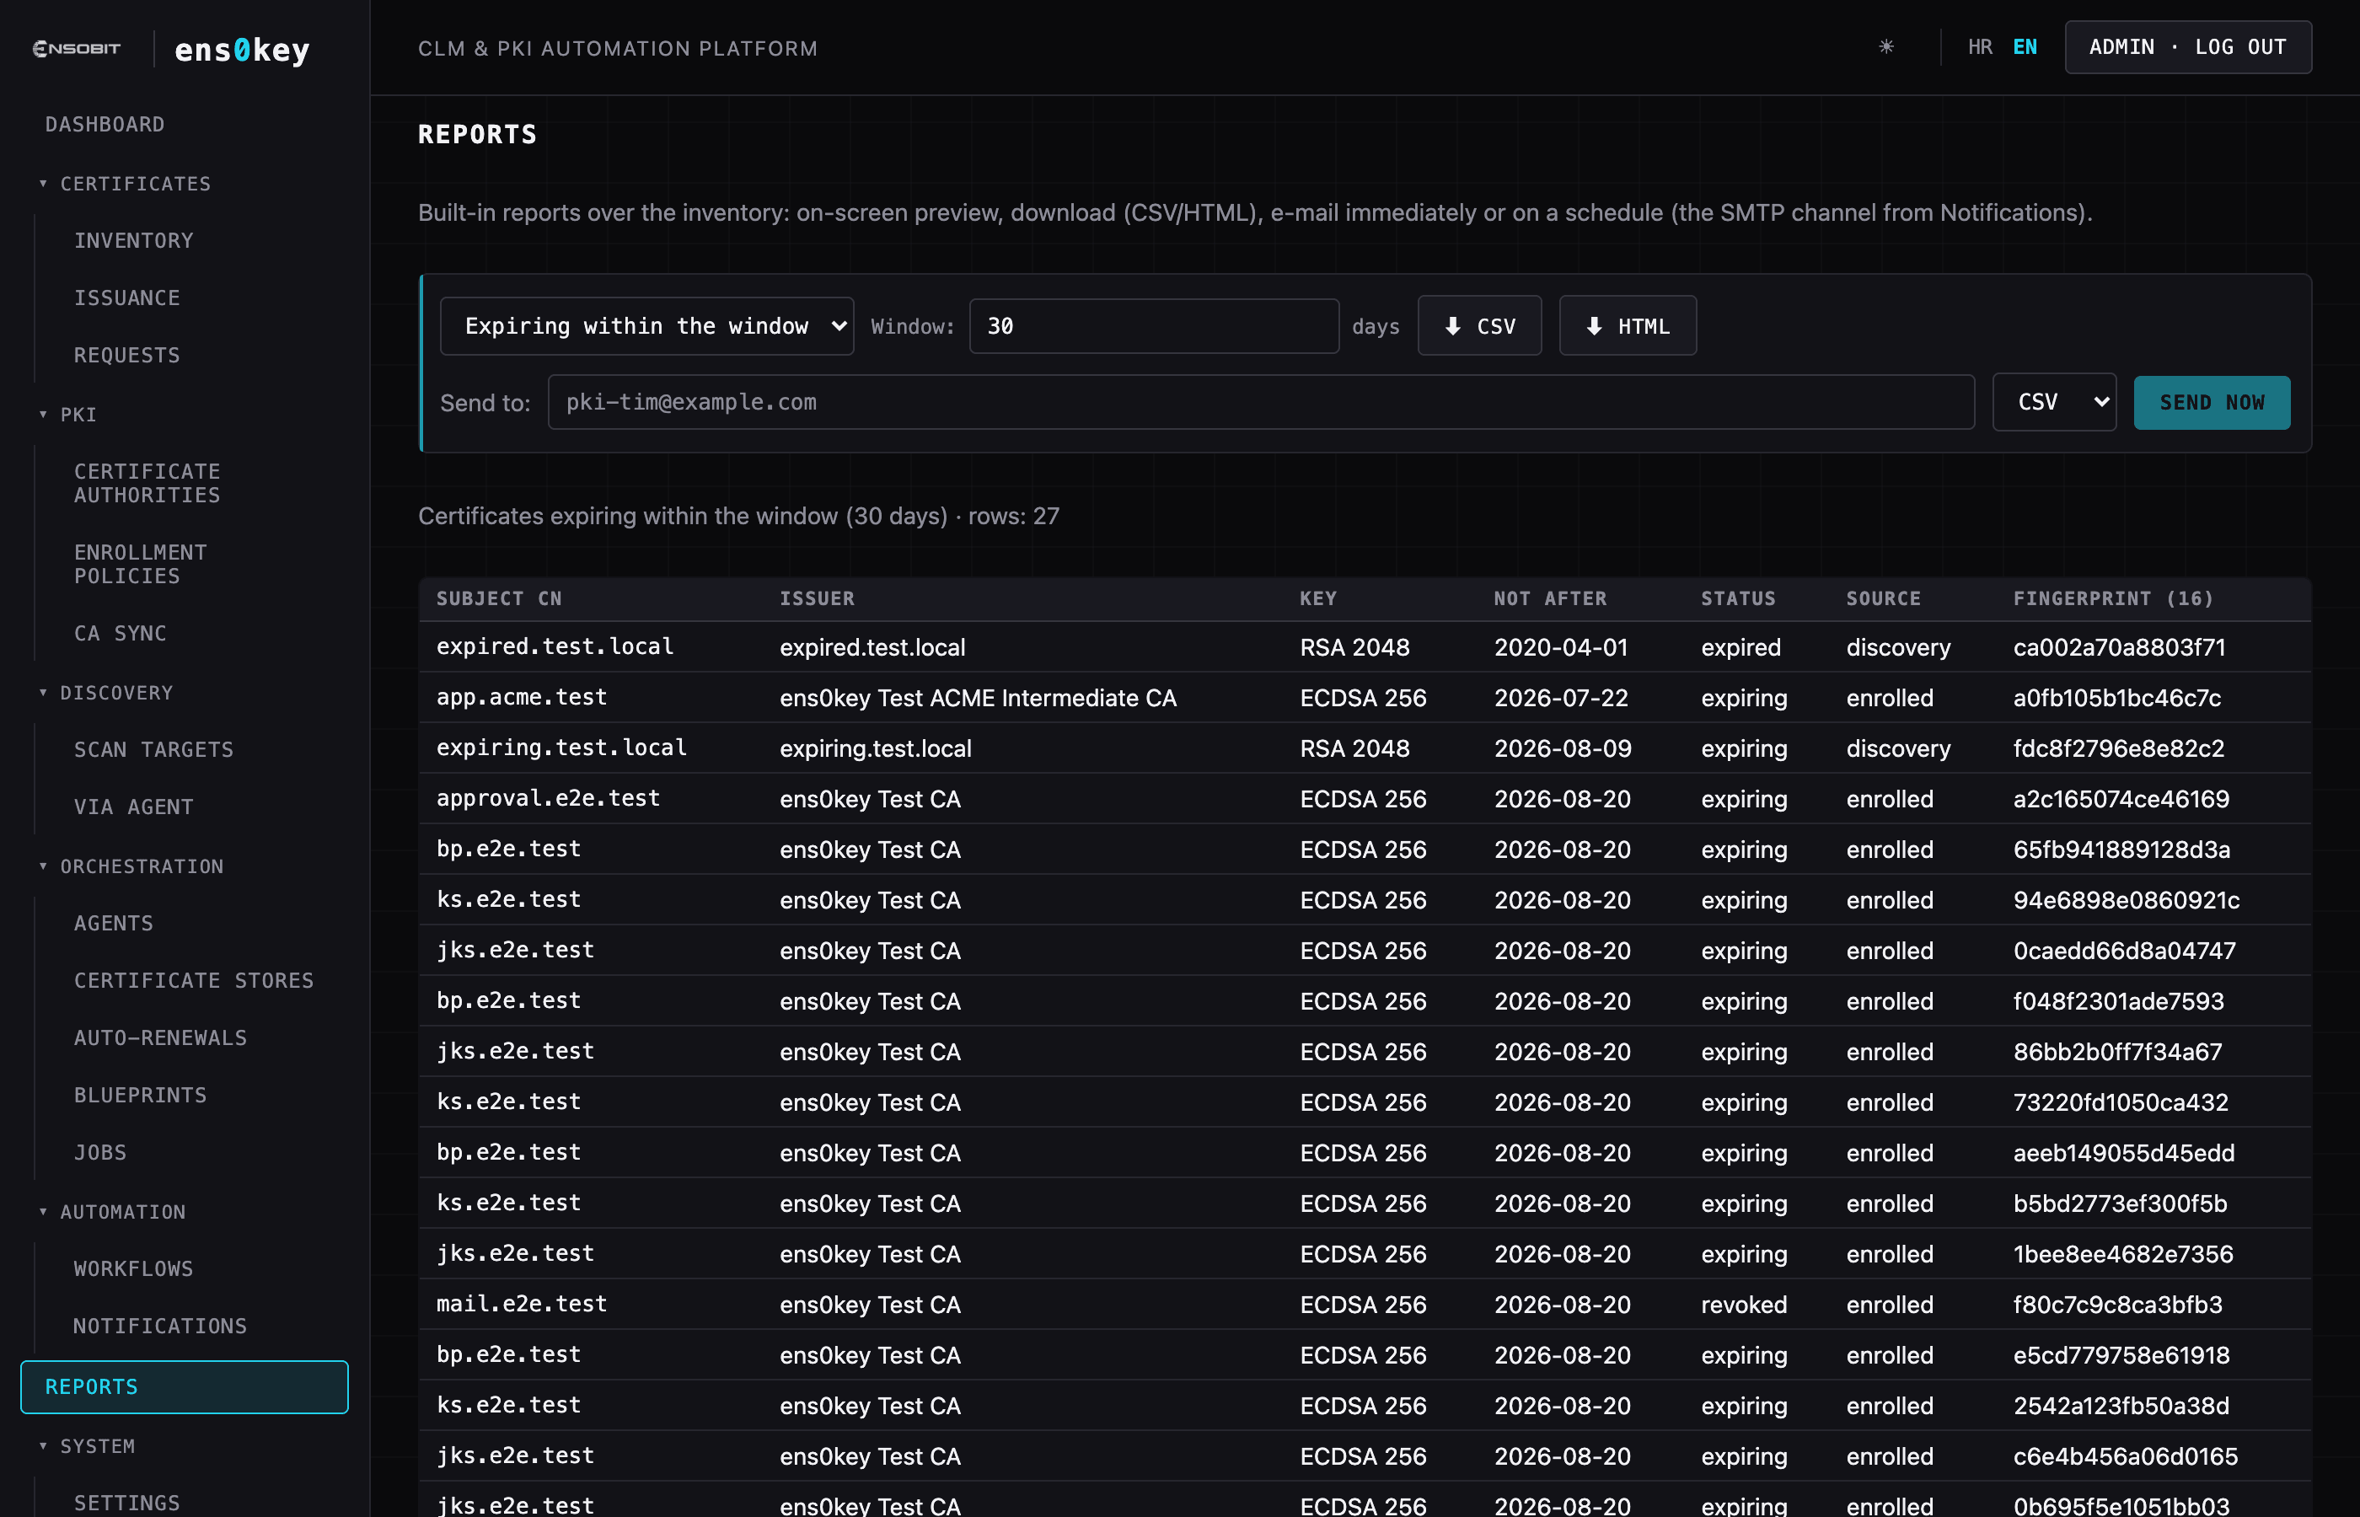2360x1517 pixels.
Task: Go to SCAN TARGETS
Action: pyautogui.click(x=154, y=749)
